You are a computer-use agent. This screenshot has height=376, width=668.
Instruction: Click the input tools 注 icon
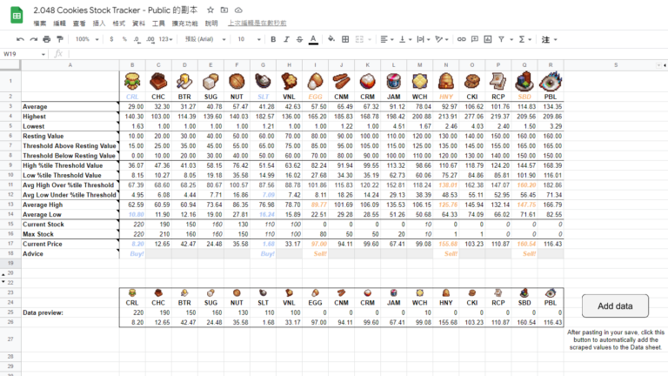point(545,39)
